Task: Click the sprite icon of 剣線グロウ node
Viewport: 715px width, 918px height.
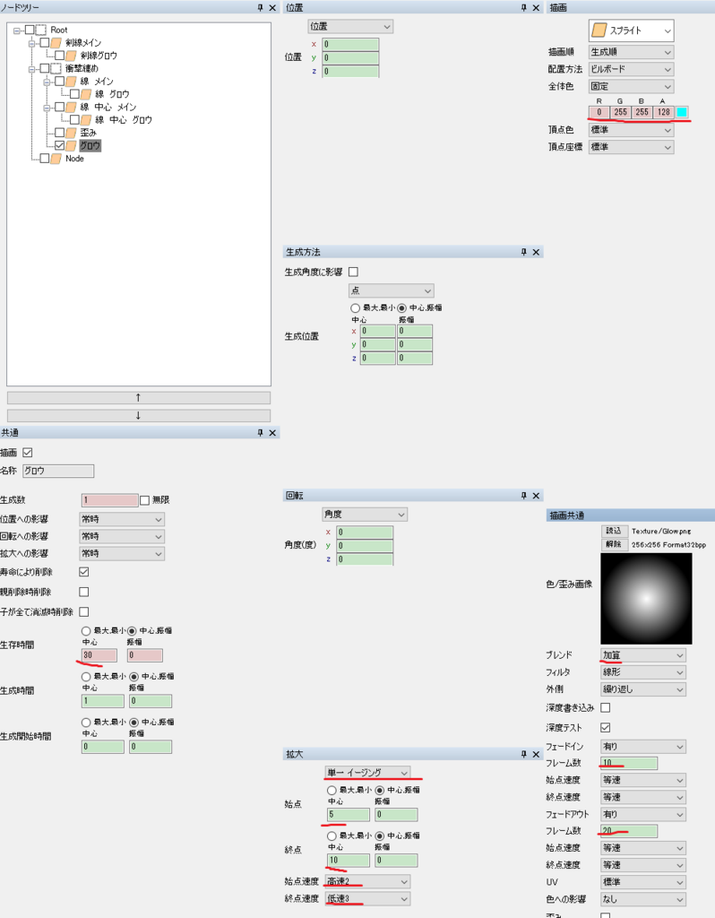Action: [72, 56]
